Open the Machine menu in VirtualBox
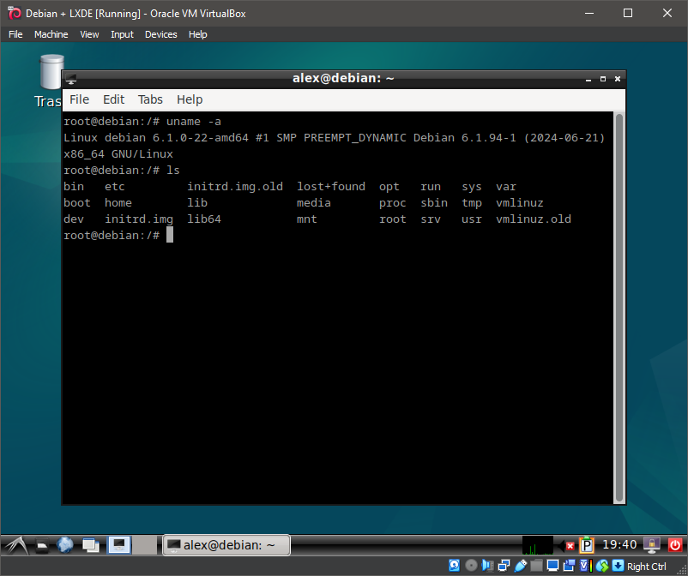 (51, 34)
